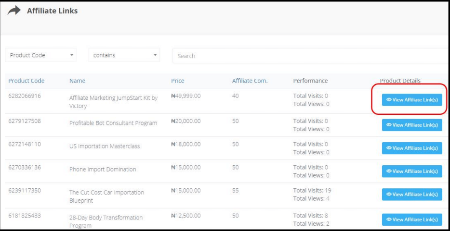
Task: View affiliate links for 28-Day Body Transformation
Action: point(412,219)
